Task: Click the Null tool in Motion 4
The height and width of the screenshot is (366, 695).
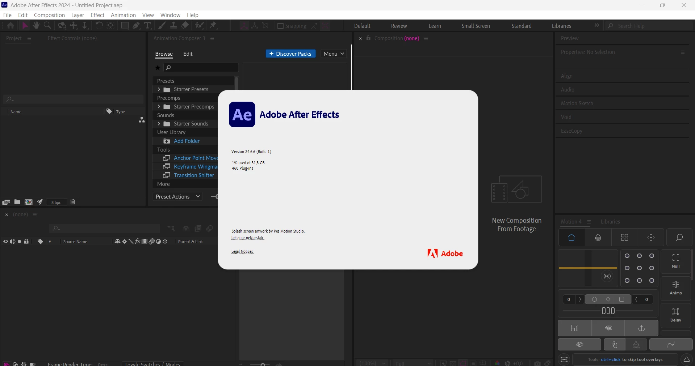Action: (x=676, y=261)
